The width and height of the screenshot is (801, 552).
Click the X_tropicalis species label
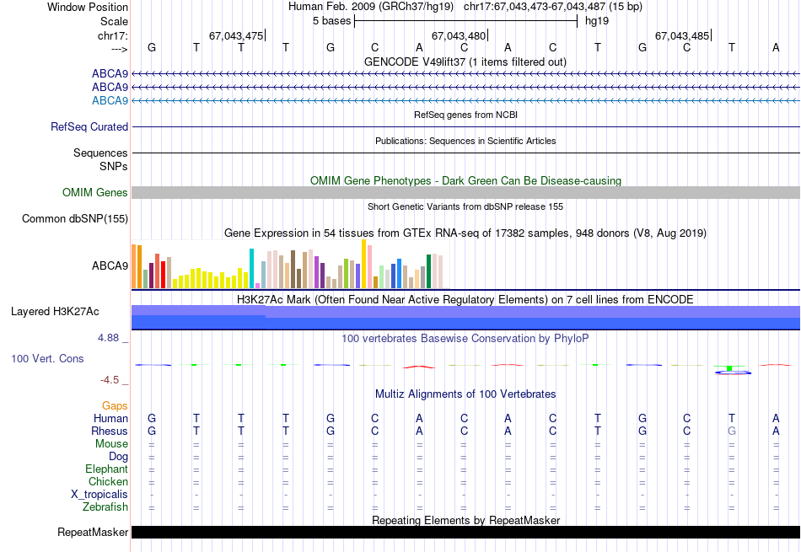99,495
